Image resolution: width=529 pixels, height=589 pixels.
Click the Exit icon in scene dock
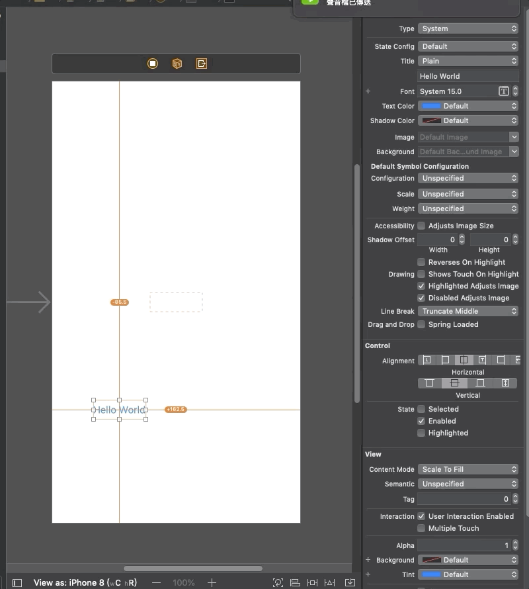tap(202, 64)
